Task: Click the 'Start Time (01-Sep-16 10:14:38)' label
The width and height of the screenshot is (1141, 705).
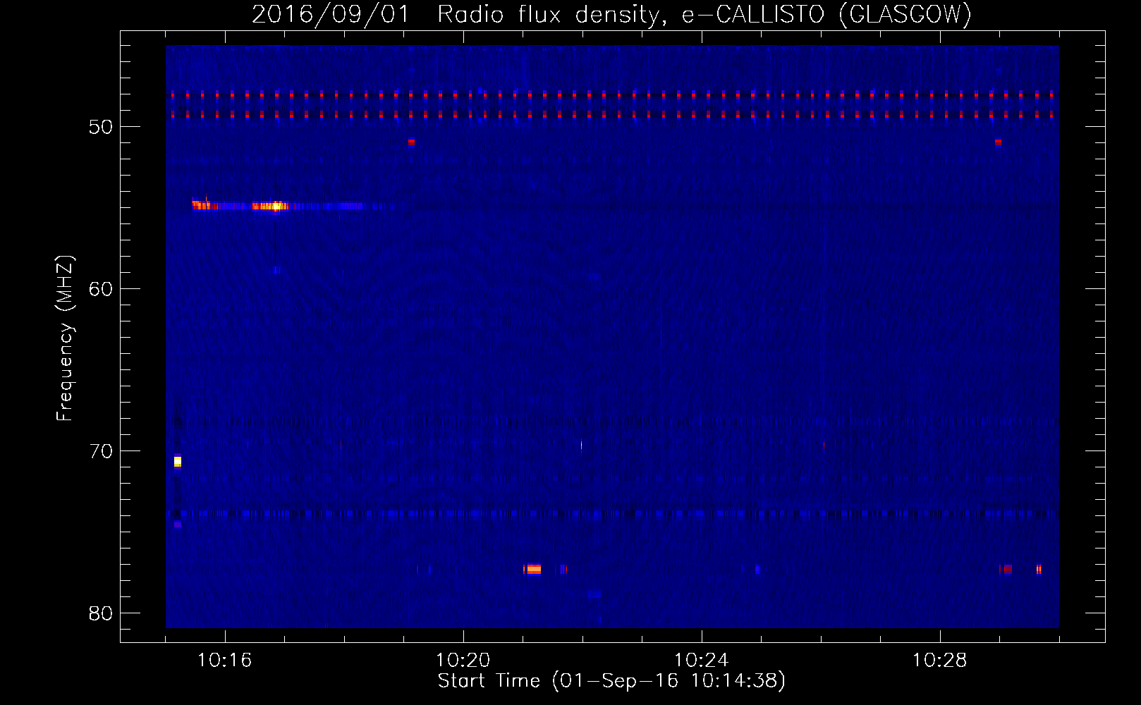Action: click(x=611, y=681)
